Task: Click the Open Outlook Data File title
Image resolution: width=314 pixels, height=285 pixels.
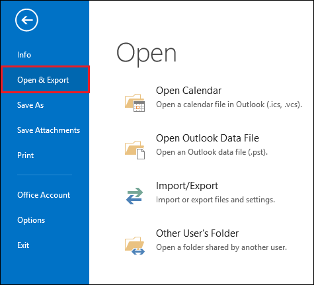Action: pos(208,138)
